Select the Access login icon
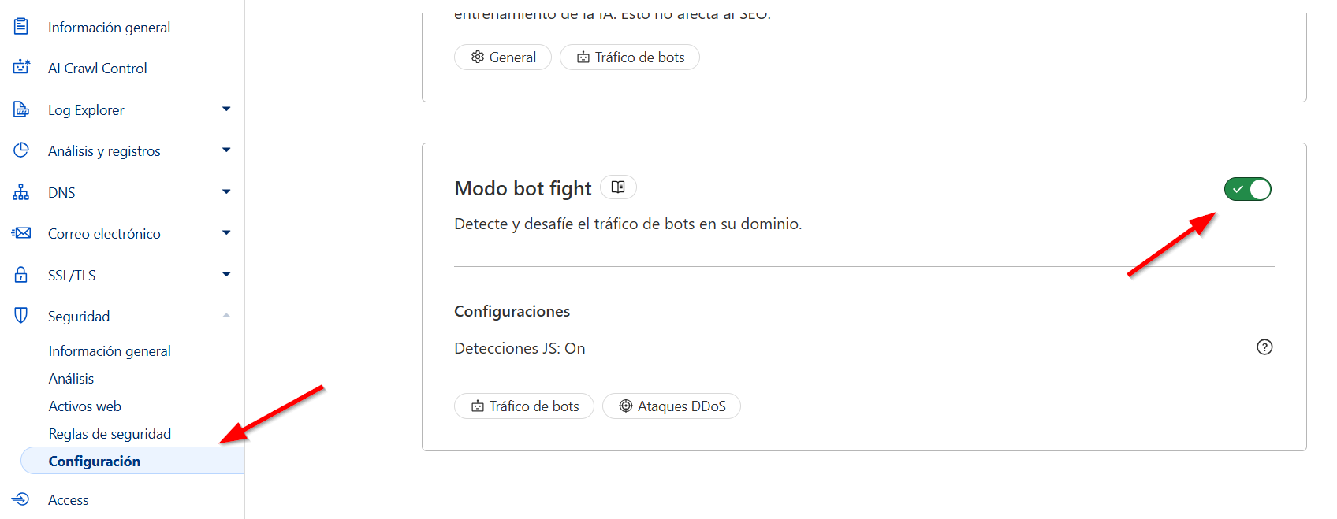The image size is (1337, 519). pyautogui.click(x=20, y=499)
